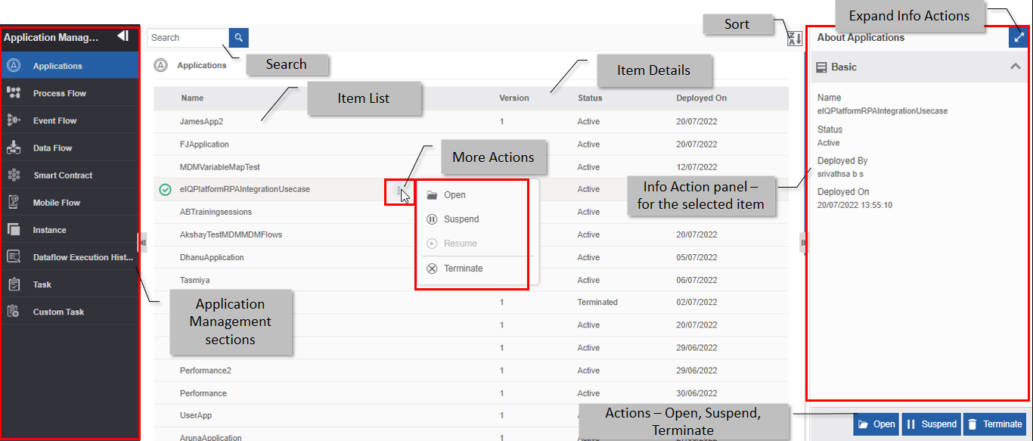Image resolution: width=1033 pixels, height=441 pixels.
Task: Click the Basic section header icon
Action: pos(822,67)
